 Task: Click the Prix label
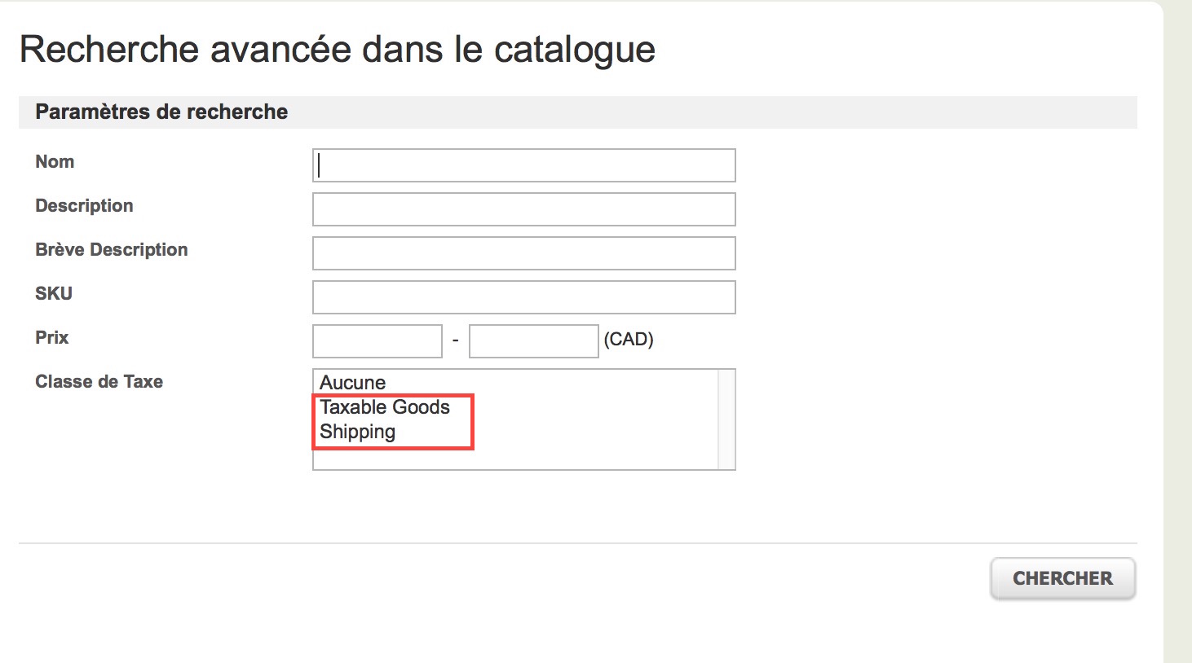(52, 338)
